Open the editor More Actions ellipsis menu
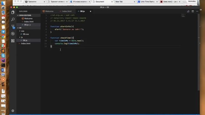This screenshot has height=115, width=205. pos(197,11)
